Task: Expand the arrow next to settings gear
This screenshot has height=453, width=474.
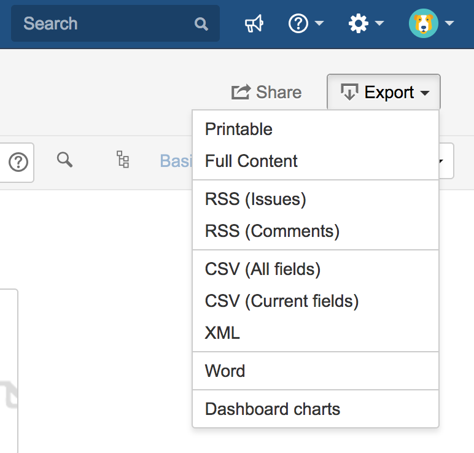Action: coord(379,24)
